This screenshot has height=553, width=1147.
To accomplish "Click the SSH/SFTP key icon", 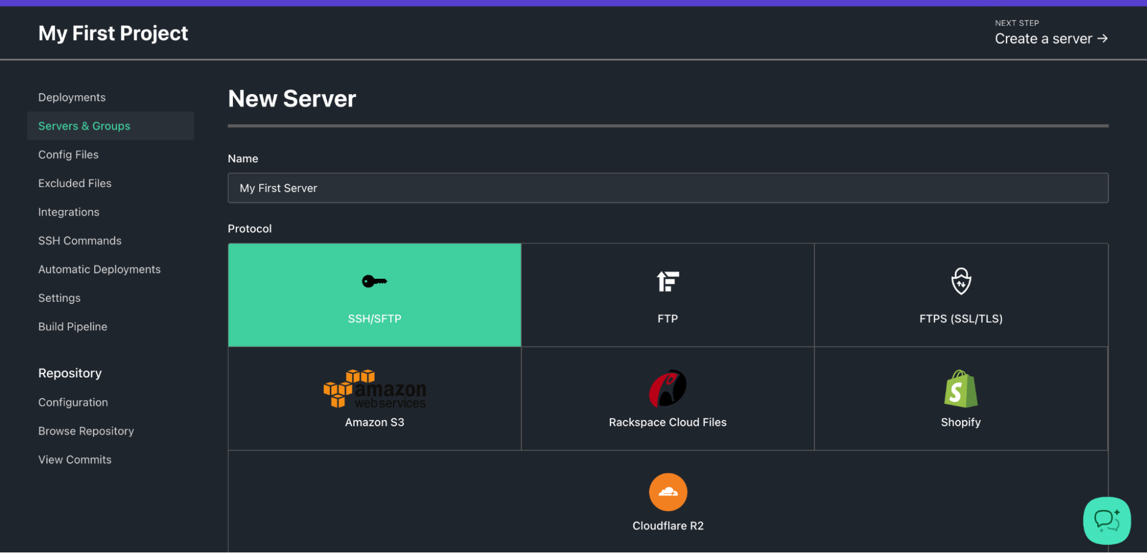I will pyautogui.click(x=374, y=282).
